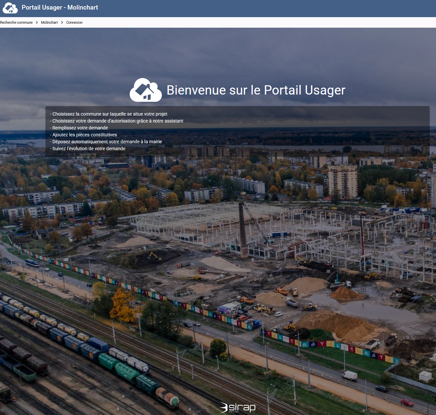Select the Molinchart breadcrumb item

coord(49,22)
